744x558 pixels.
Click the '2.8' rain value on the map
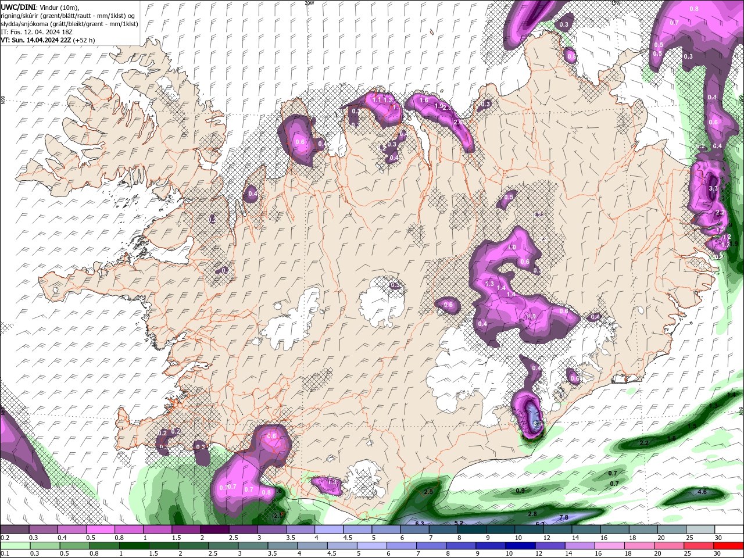[532, 514]
